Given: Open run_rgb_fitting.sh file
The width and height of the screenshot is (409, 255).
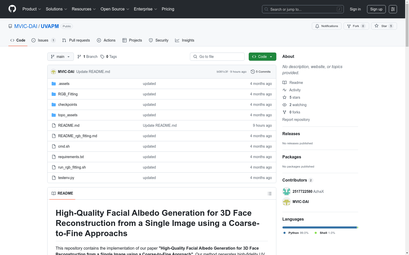Looking at the screenshot, I should point(72,167).
